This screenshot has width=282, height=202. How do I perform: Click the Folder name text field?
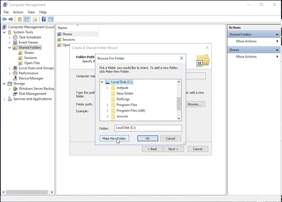(x=148, y=128)
